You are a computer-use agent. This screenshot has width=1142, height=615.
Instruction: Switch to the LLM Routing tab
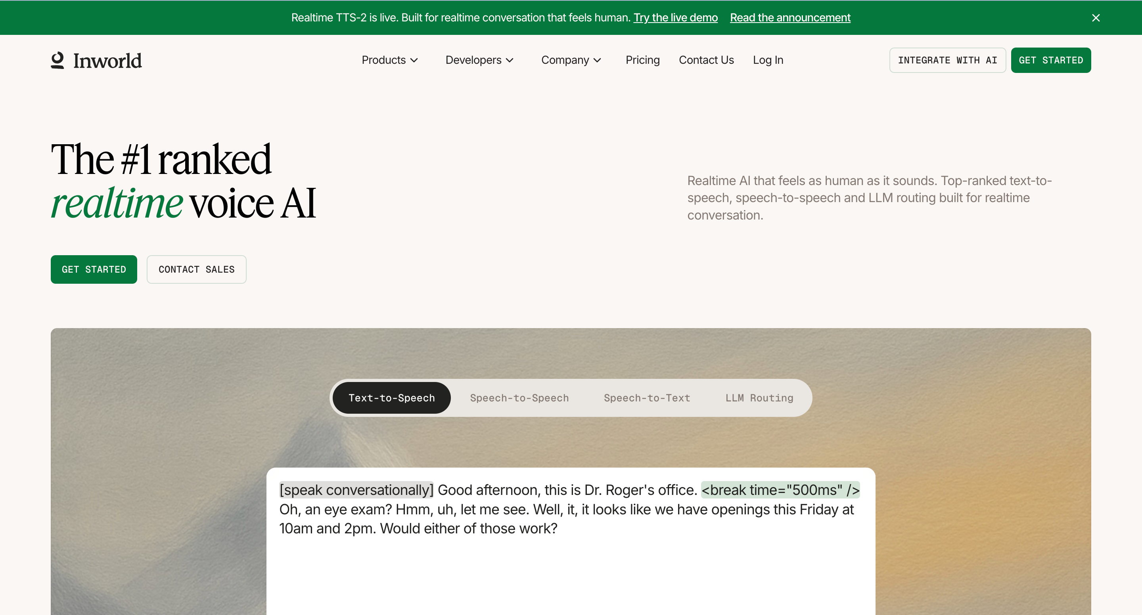[759, 398]
